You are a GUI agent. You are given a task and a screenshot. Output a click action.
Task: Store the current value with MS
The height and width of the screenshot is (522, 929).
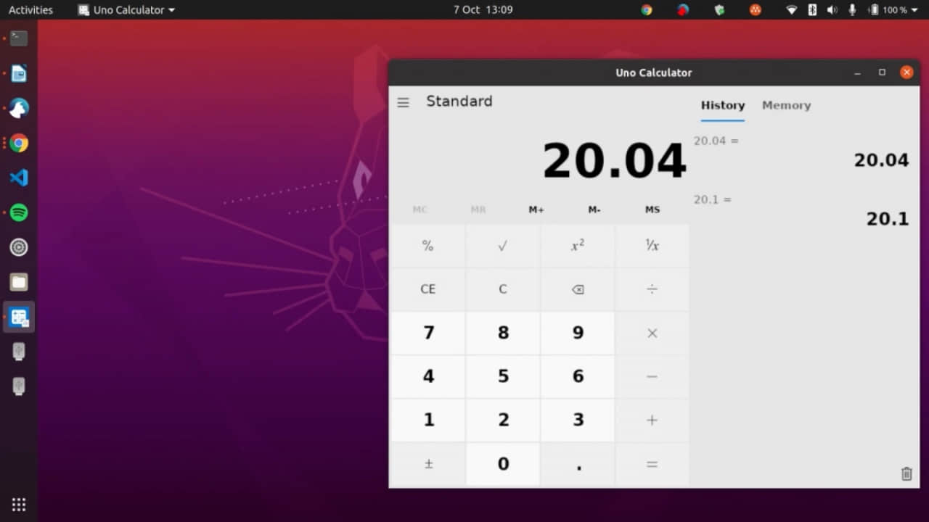[x=652, y=210]
